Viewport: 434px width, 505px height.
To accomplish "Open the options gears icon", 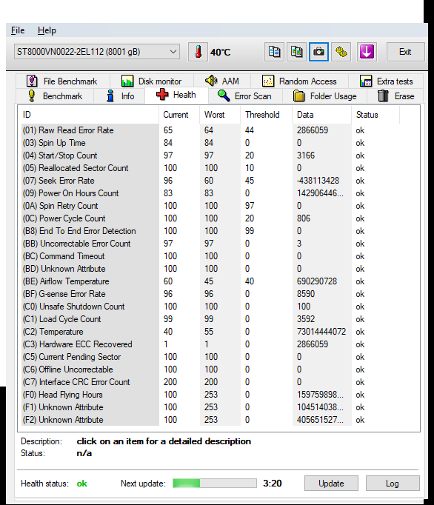I will 341,52.
